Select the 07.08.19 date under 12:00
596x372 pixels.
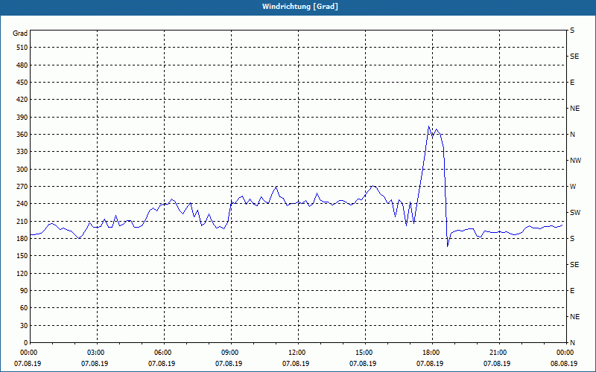(x=296, y=364)
